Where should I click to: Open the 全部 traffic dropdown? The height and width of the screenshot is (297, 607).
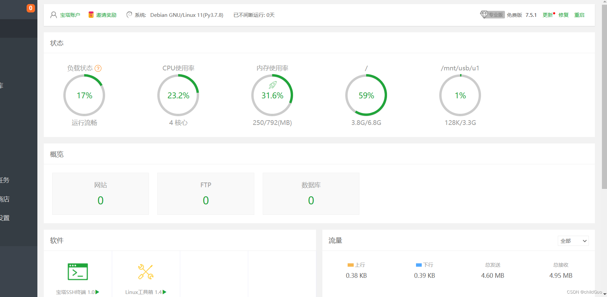(x=573, y=241)
